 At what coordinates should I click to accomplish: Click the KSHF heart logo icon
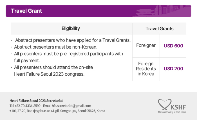tap(165, 104)
